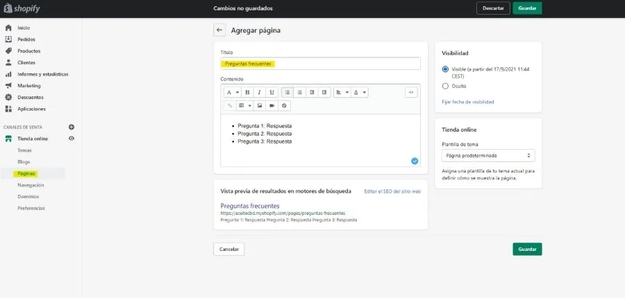Viewport: 625px width, 298px height.
Task: Click the Descuentos discount icon
Action: coord(8,97)
